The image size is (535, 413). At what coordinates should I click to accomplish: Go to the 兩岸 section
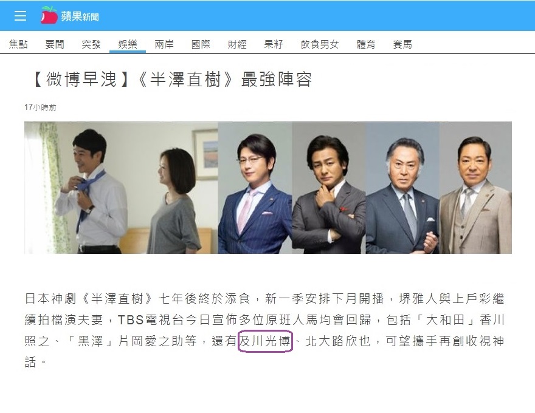click(x=164, y=44)
